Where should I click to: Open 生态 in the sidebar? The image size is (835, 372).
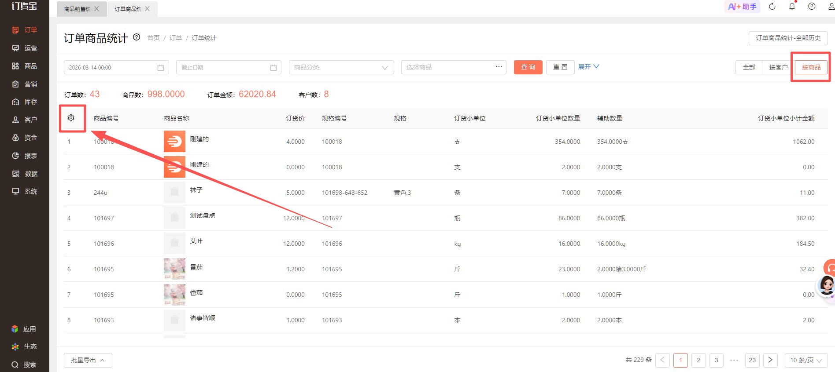click(24, 346)
